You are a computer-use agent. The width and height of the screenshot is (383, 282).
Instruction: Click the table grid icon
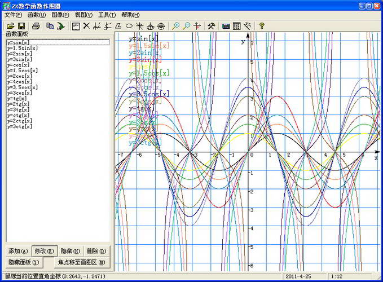pyautogui.click(x=237, y=26)
